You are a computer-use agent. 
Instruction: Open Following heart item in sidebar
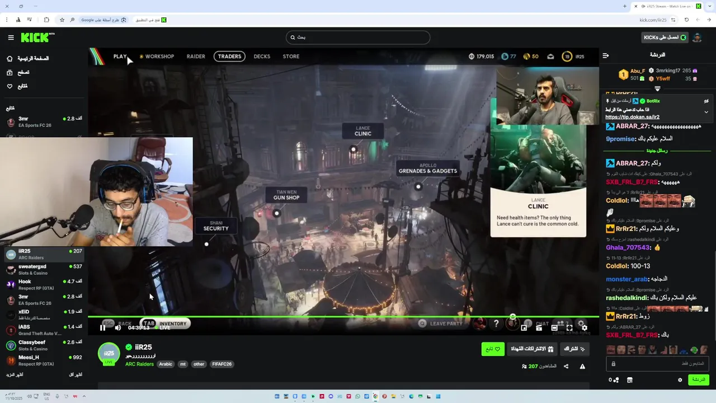click(x=17, y=86)
